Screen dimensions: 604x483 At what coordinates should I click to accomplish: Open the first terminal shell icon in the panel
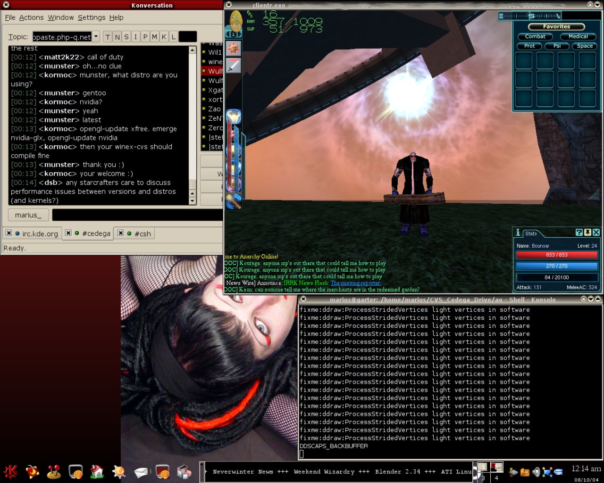point(76,471)
